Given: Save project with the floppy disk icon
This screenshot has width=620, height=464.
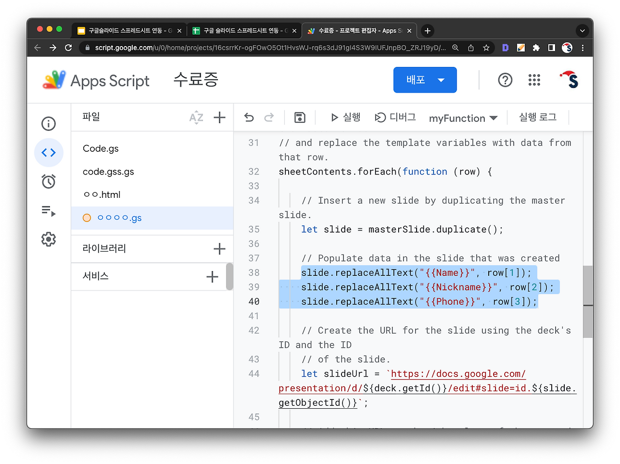Looking at the screenshot, I should (x=300, y=117).
